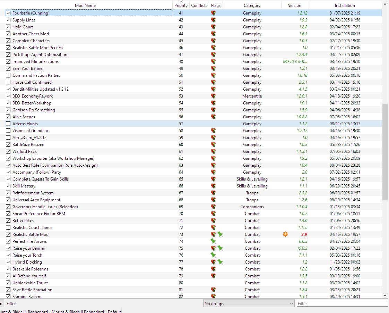The height and width of the screenshot is (313, 389).
Task: Sort by Version column header
Action: pos(295,6)
